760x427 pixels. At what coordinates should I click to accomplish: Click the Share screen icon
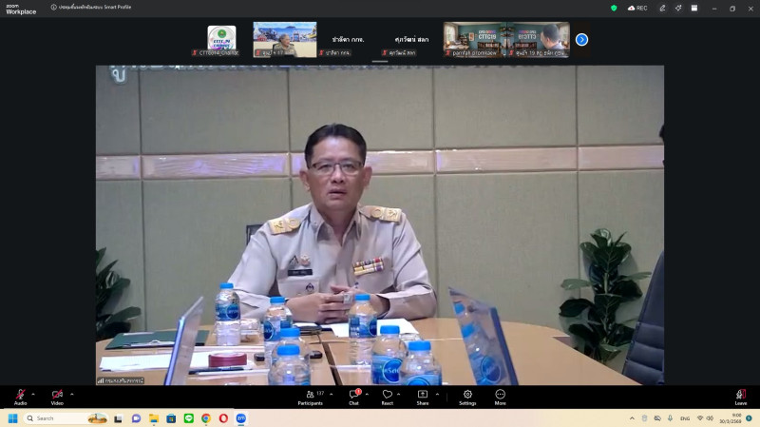point(422,395)
